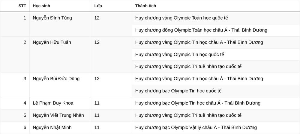Click grade 11 cell for Nguyễn Nhật Minh

tap(97, 127)
